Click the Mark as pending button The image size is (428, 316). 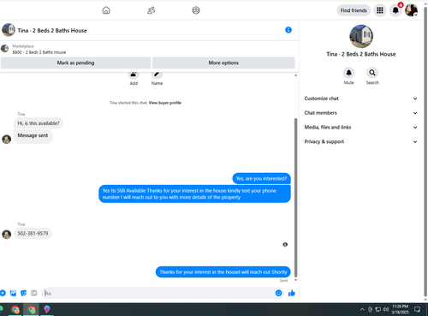pyautogui.click(x=75, y=63)
